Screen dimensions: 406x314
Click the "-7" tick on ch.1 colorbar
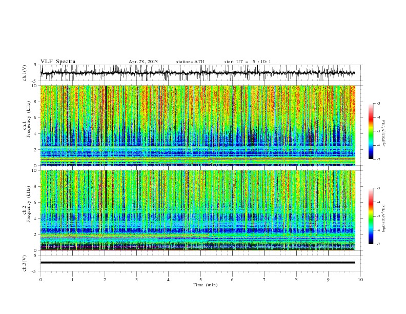coord(378,159)
